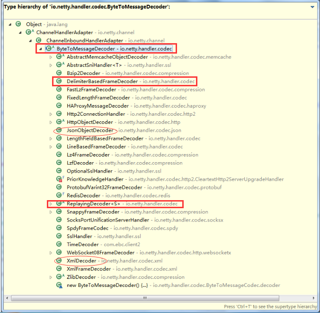Select the LineBasedFrameDecoder entry
The image size is (320, 313).
point(124,147)
